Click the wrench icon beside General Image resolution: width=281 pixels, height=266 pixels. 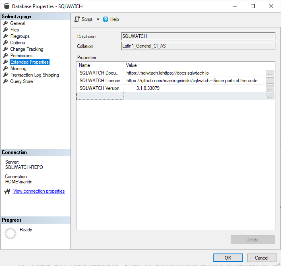pyautogui.click(x=6, y=23)
